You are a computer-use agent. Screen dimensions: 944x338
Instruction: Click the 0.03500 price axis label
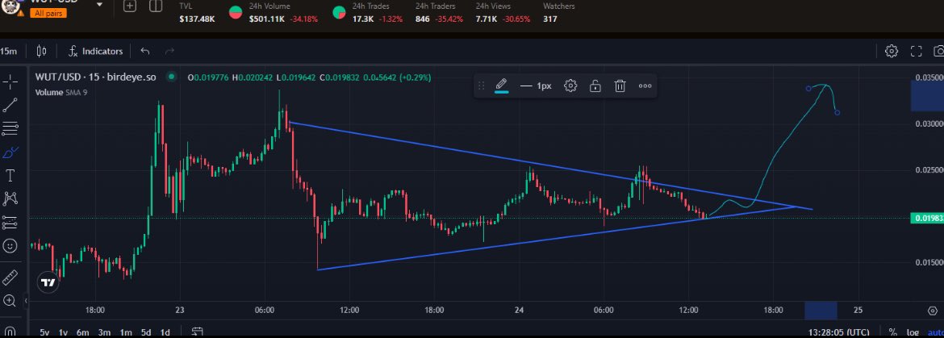click(929, 77)
